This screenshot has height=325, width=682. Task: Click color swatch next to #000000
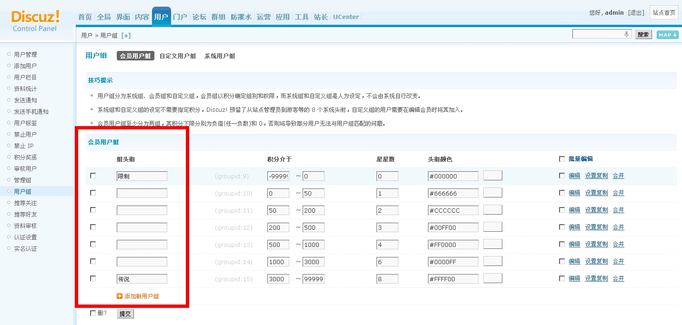493,175
